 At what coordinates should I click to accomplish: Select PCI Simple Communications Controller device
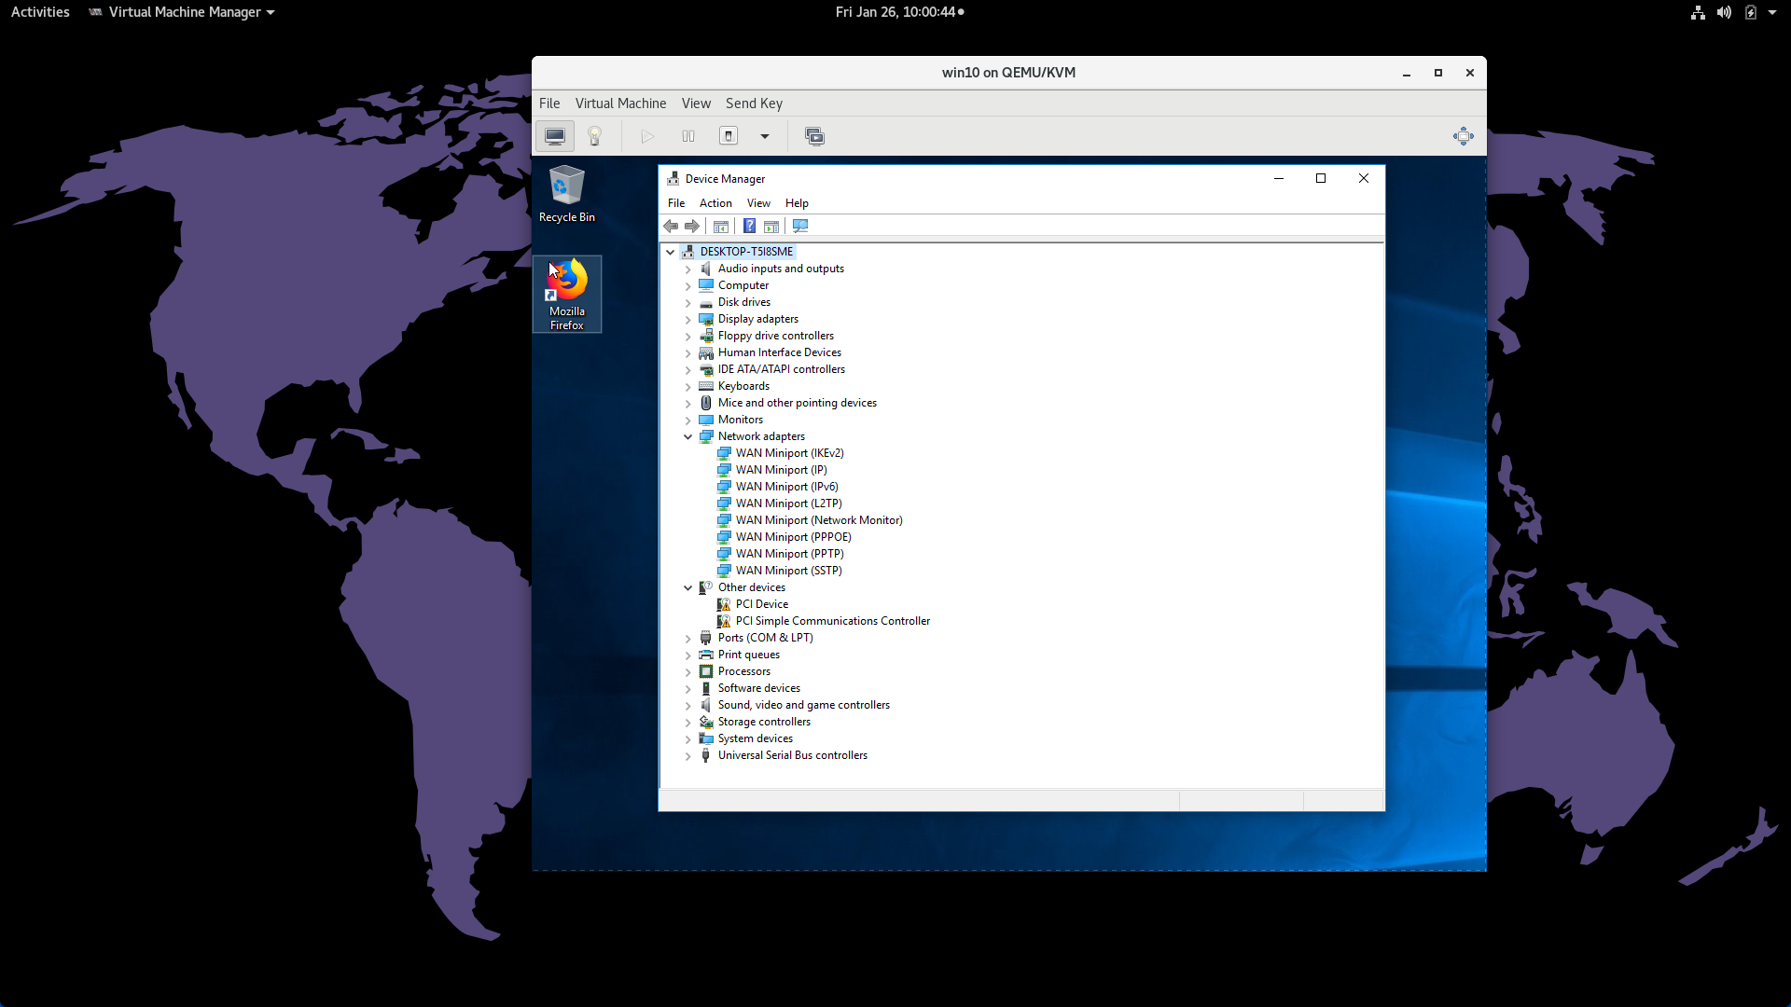click(x=832, y=621)
